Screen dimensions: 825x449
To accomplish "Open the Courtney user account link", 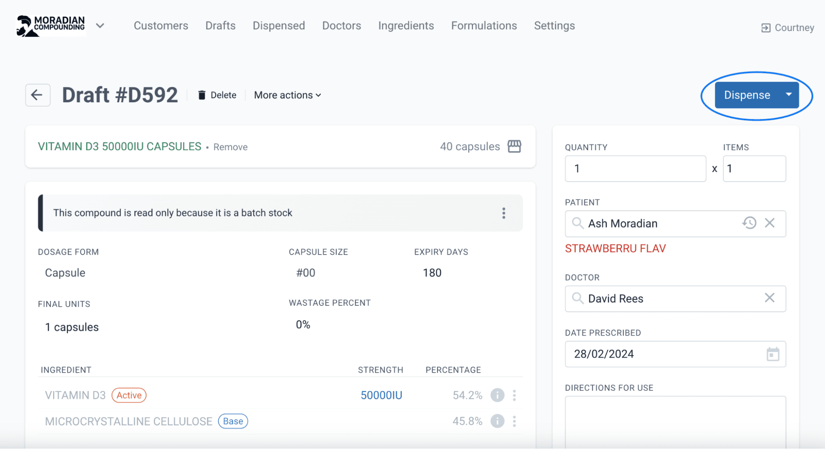I will coord(794,28).
